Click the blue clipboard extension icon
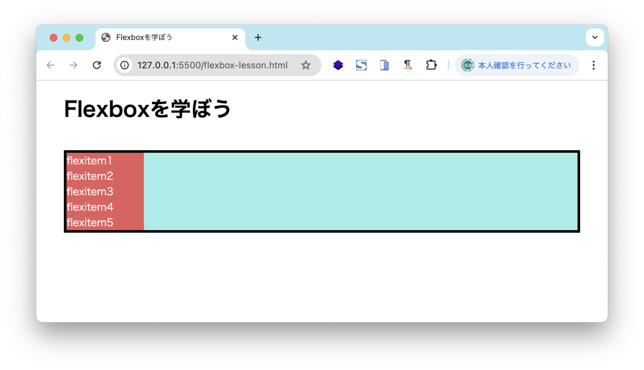This screenshot has width=644, height=370. (x=384, y=64)
